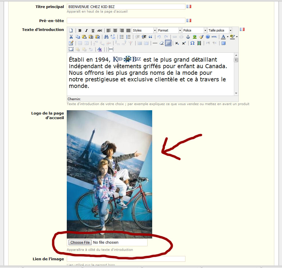Click the intro text in the editor body
This screenshot has width=282, height=268.
[x=148, y=73]
